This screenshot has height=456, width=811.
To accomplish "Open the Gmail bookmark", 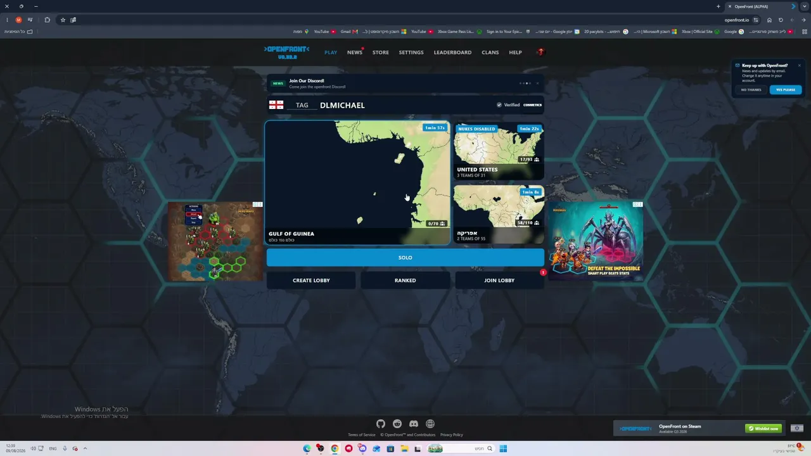I will pos(349,32).
